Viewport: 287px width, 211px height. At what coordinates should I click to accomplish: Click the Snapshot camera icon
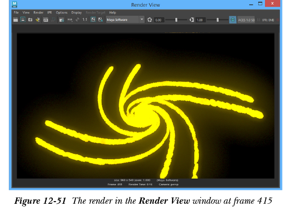pyautogui.click(x=30, y=20)
